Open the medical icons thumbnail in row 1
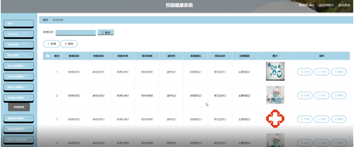 [x=275, y=71]
